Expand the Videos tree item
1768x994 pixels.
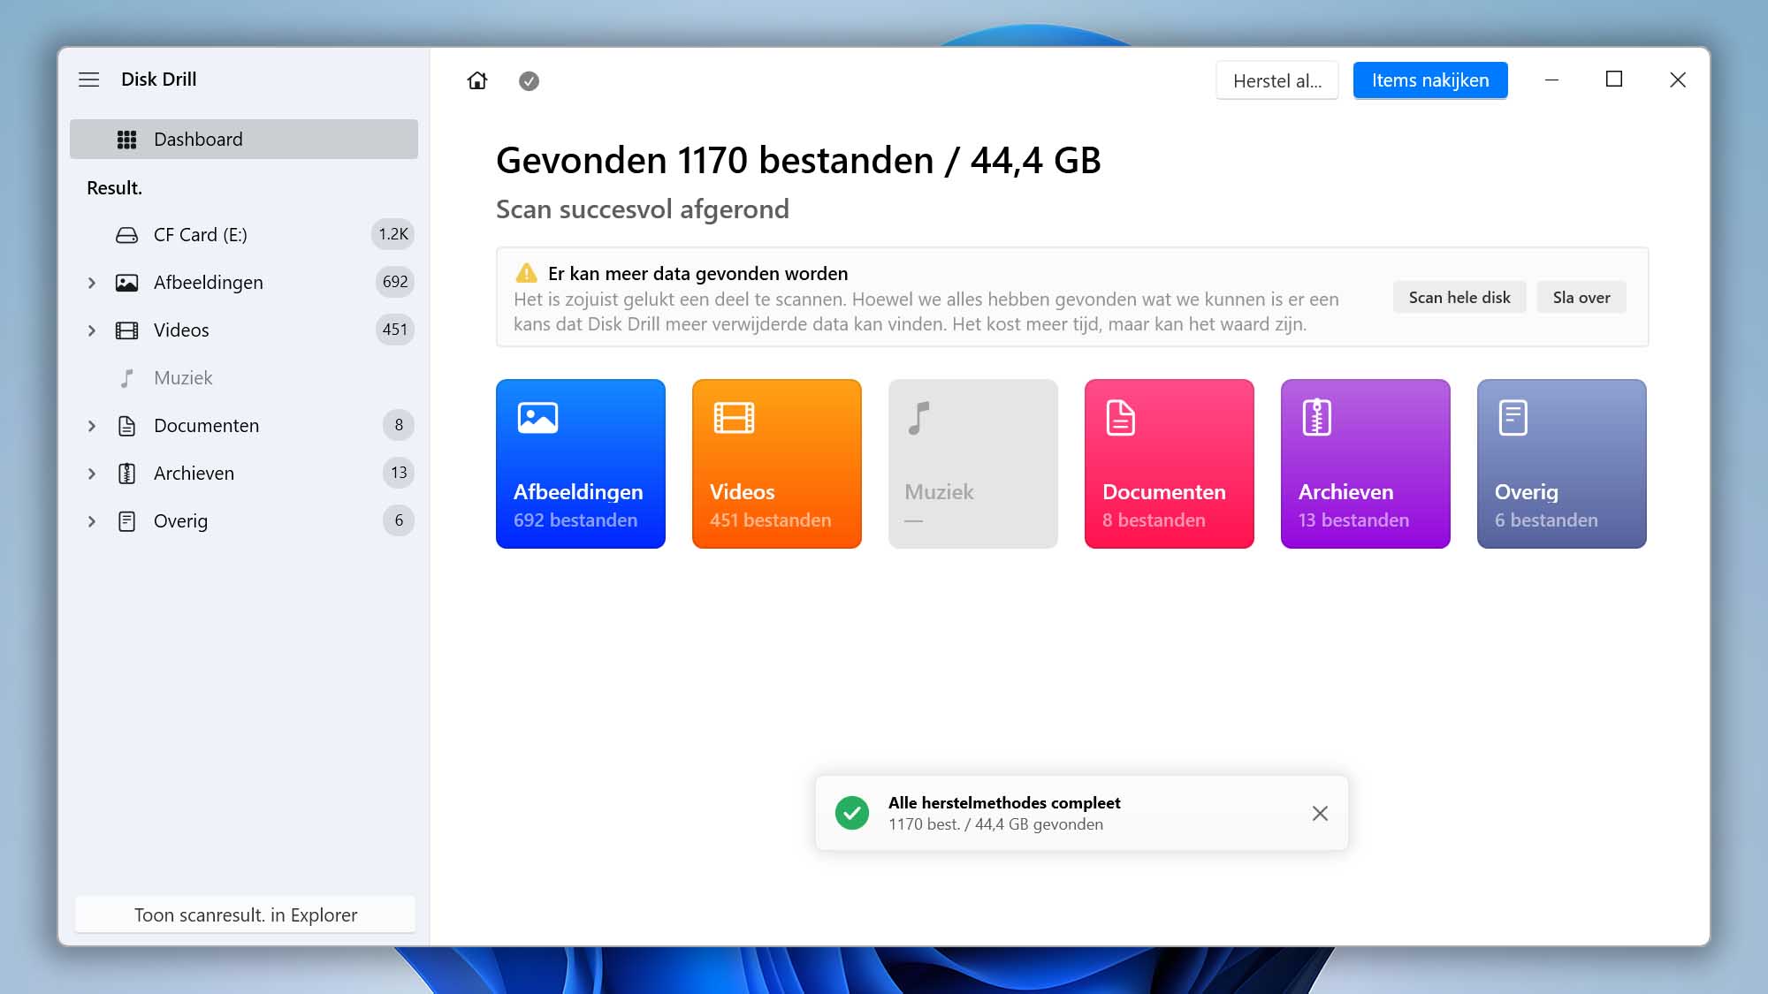click(x=91, y=330)
